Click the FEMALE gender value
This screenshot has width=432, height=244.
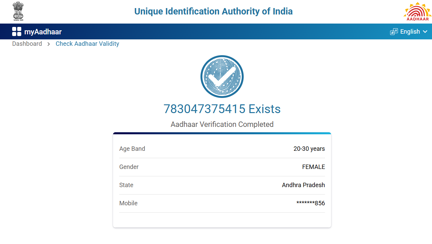[x=314, y=167]
